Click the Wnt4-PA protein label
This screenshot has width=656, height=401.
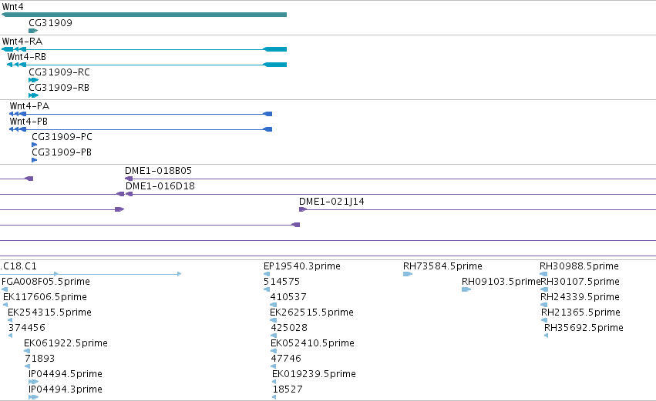click(29, 105)
